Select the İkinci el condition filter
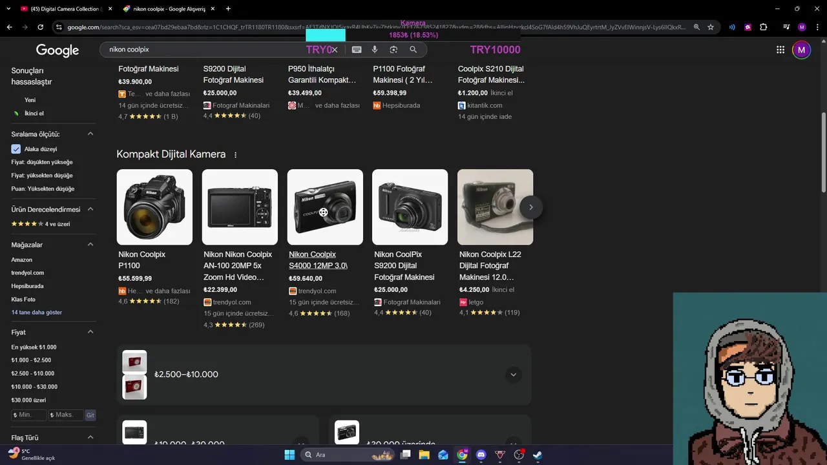The image size is (827, 465). pyautogui.click(x=34, y=114)
